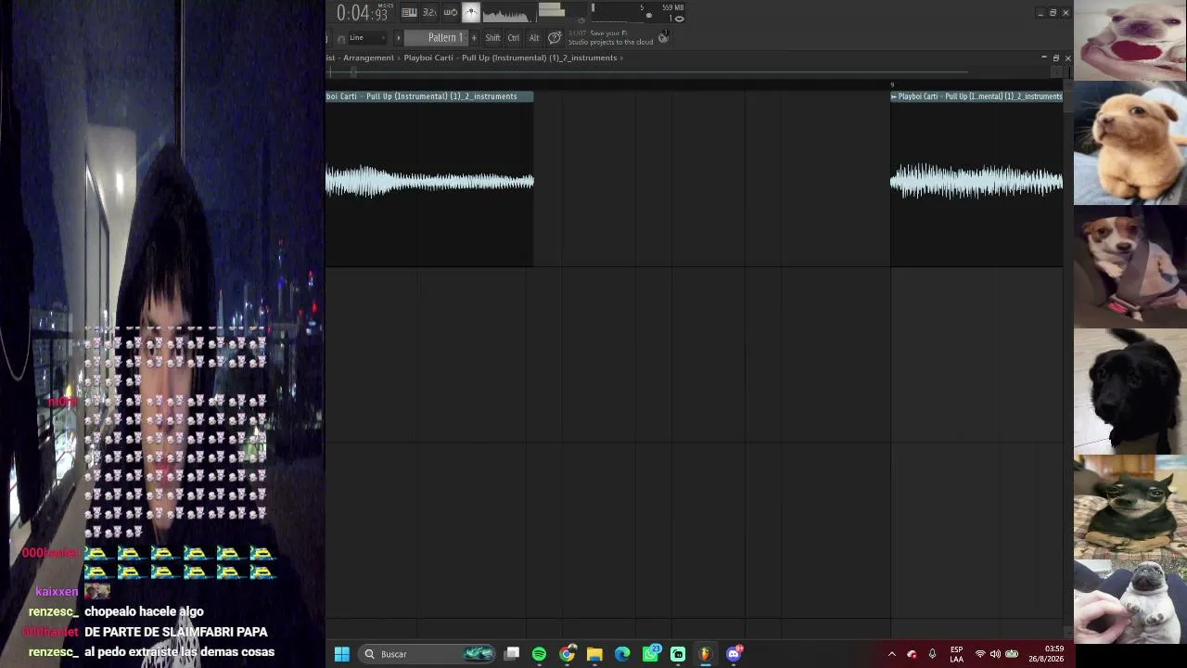Switch to FL Studio taskbar icon
Image resolution: width=1187 pixels, height=668 pixels.
click(706, 654)
